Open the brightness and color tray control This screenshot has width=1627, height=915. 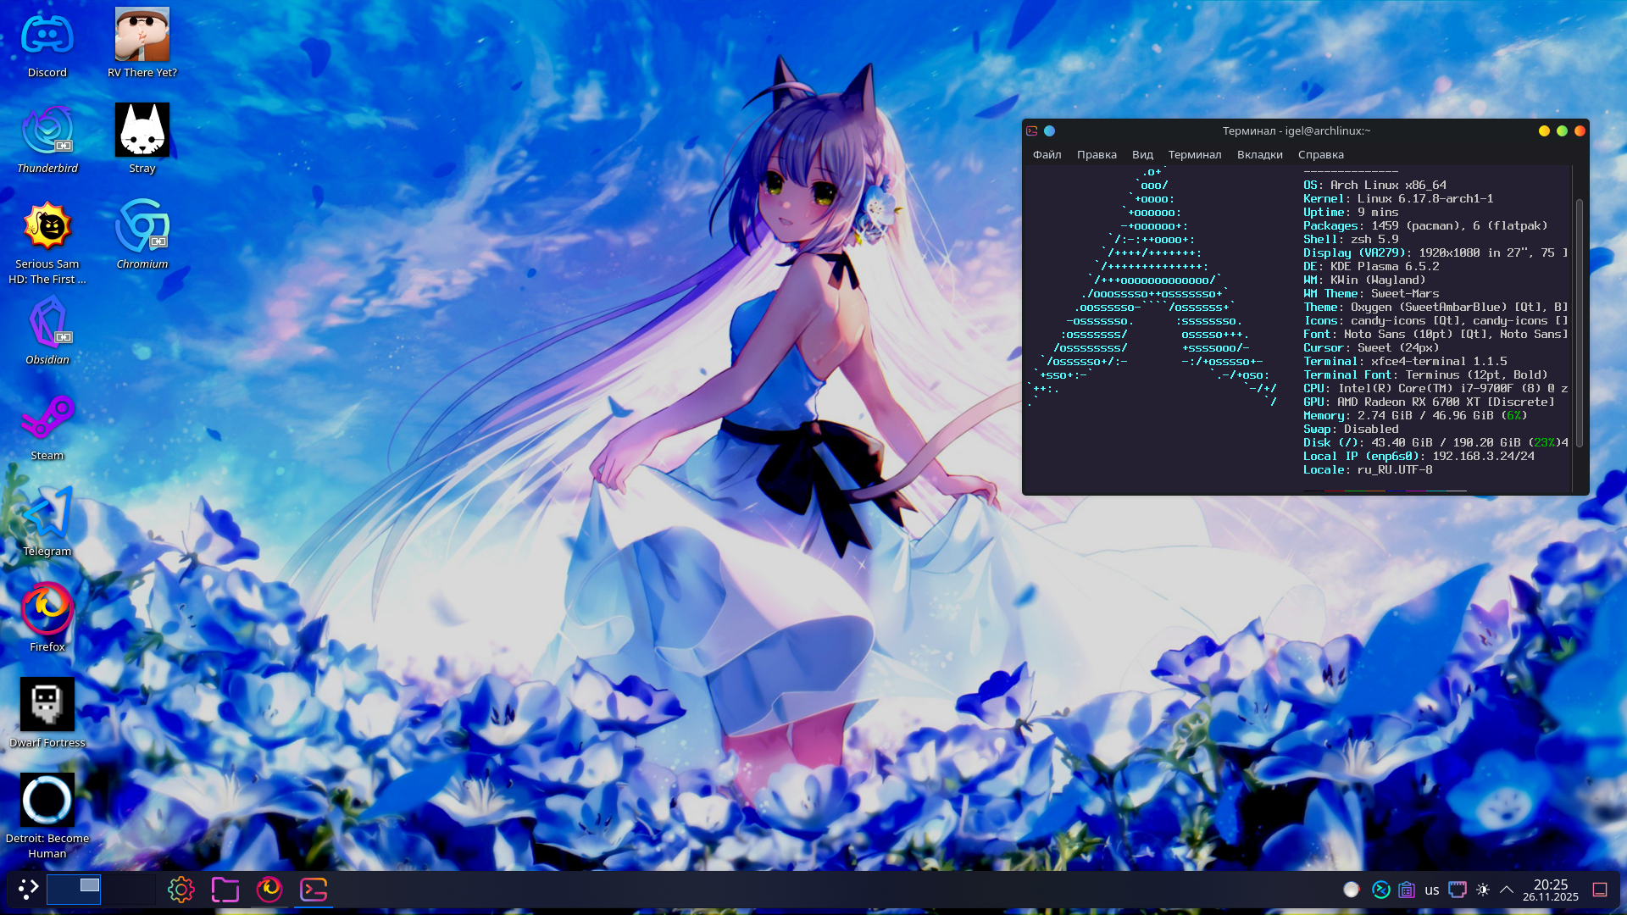pyautogui.click(x=1483, y=890)
